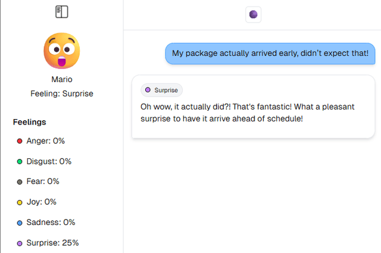Screen dimensions: 381x253
Task: Click the Surprise tag on the reply
Action: coord(161,90)
